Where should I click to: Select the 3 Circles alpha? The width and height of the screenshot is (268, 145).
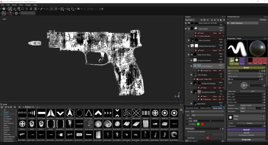click(23, 113)
